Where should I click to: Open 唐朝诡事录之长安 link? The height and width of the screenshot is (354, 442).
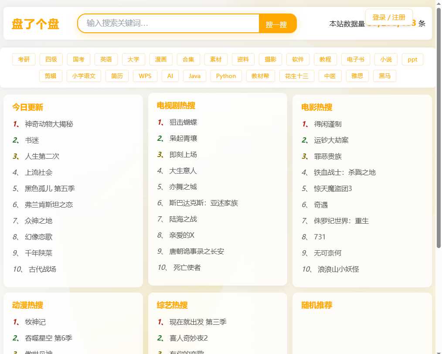tap(195, 251)
